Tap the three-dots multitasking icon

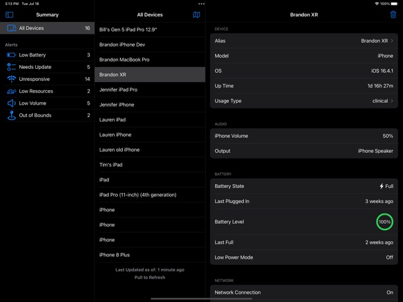tap(201, 4)
